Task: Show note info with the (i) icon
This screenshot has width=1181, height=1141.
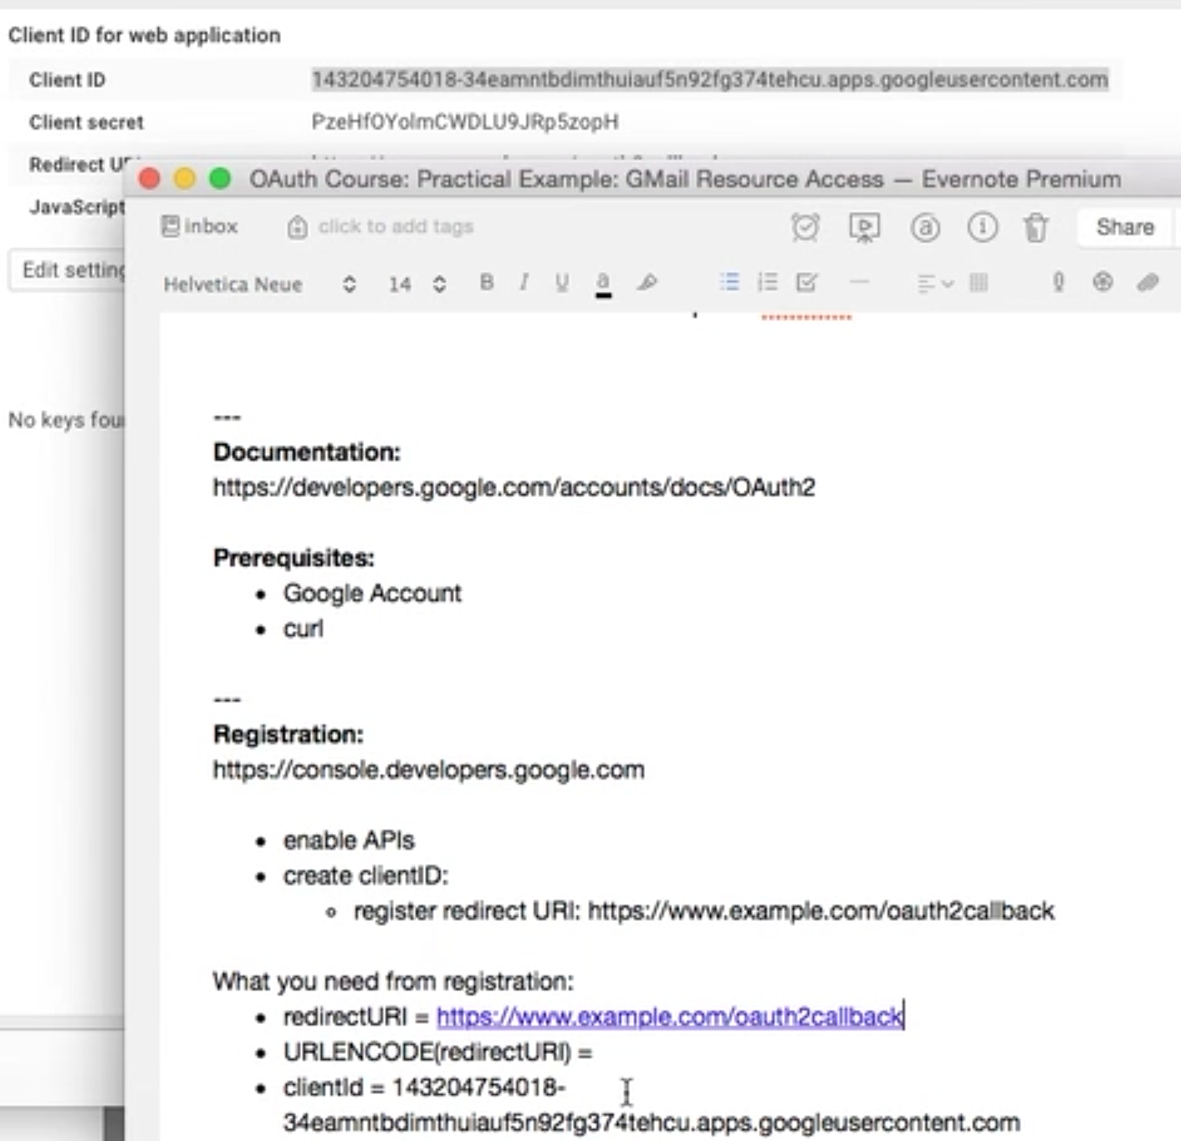Action: [x=983, y=227]
